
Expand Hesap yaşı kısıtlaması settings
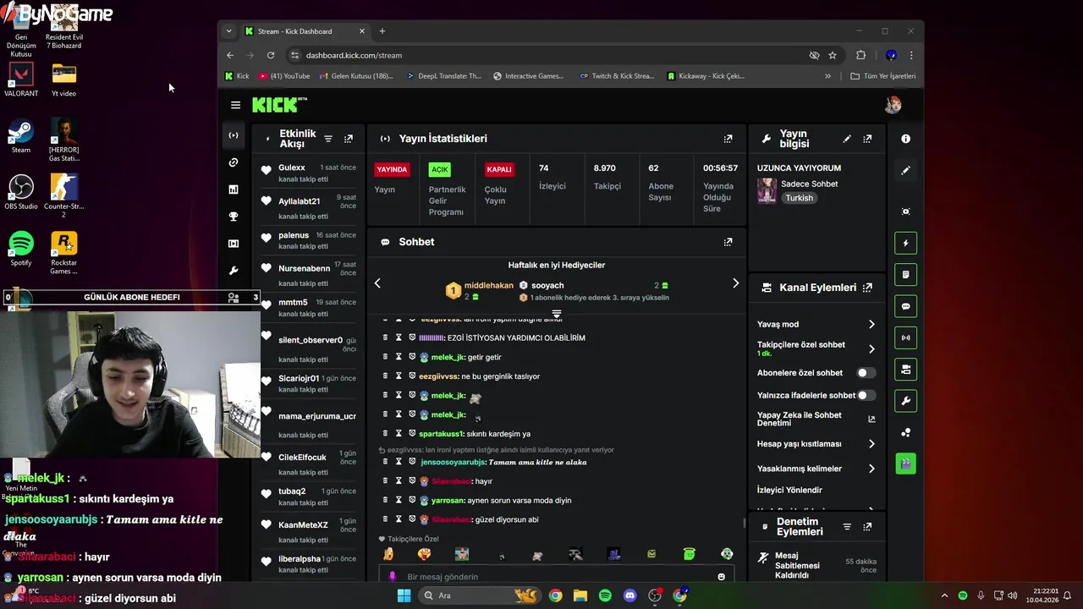[x=871, y=444]
